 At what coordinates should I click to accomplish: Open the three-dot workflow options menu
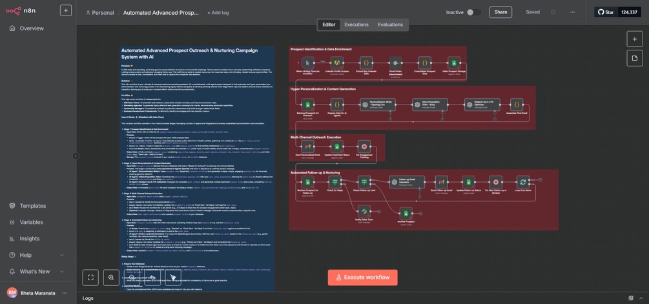[x=572, y=12]
